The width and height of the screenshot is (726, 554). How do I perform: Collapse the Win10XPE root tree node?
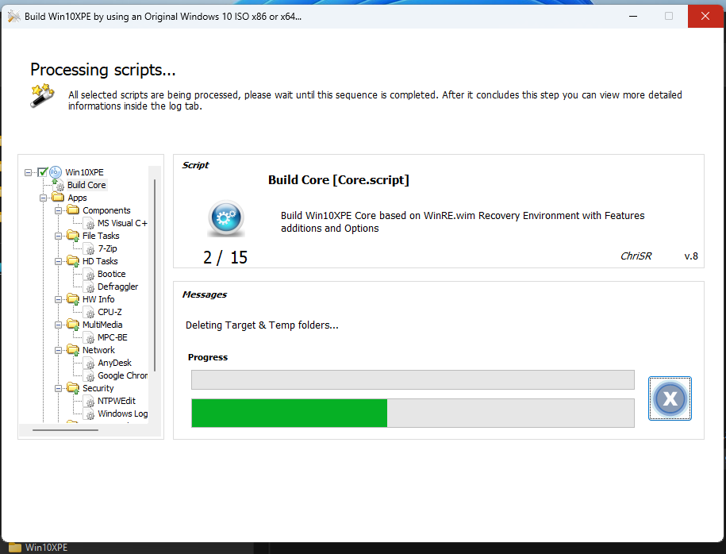(x=29, y=172)
